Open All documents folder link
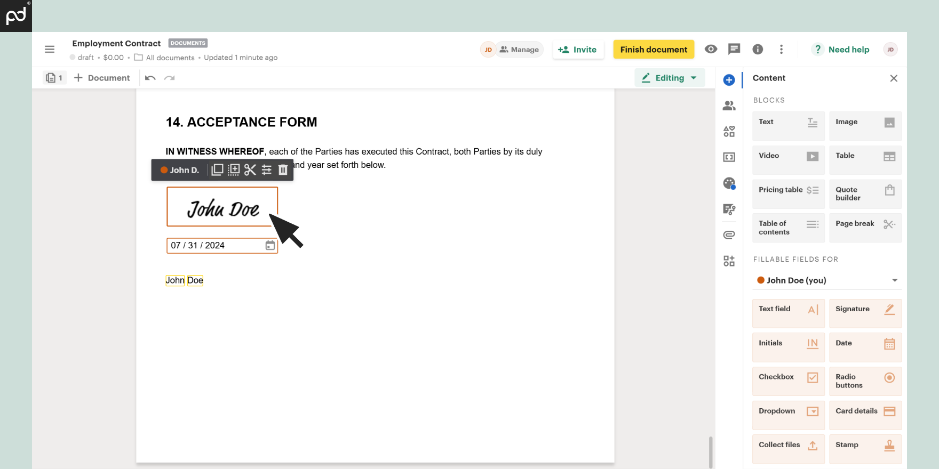 [164, 58]
